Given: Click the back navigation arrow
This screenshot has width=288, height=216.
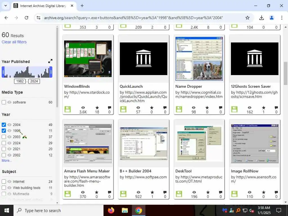Looking at the screenshot, I should pyautogui.click(x=6, y=18).
